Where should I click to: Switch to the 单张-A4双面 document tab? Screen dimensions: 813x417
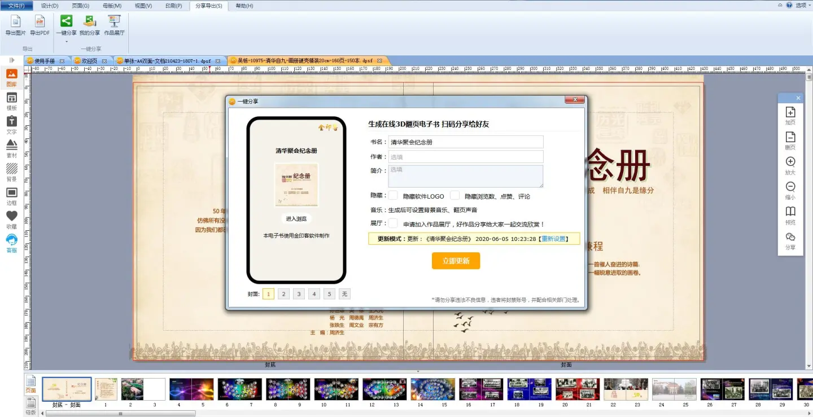click(167, 61)
